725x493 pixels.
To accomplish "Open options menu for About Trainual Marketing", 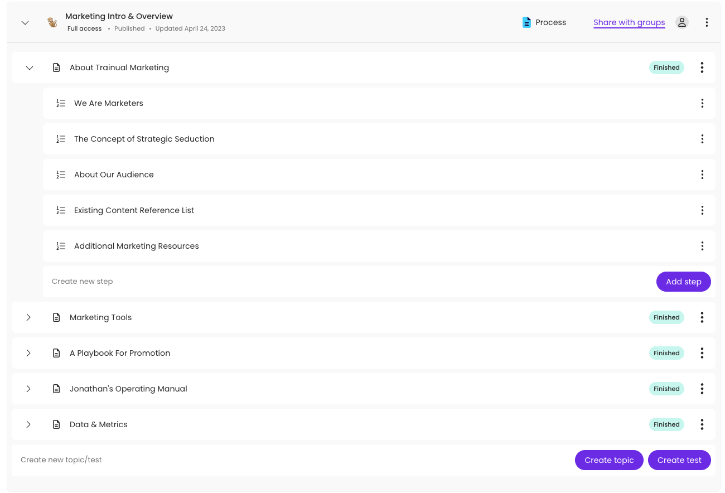I will [x=702, y=67].
